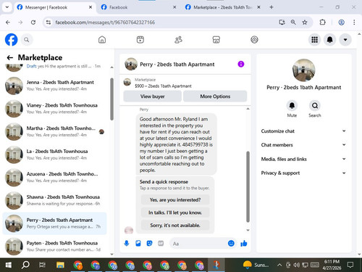
Task: Expand Privacy & support section
Action: click(303, 173)
